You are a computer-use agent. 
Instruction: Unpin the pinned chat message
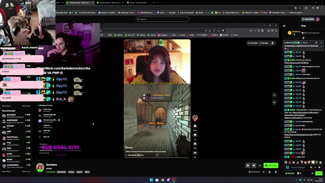coord(316,43)
